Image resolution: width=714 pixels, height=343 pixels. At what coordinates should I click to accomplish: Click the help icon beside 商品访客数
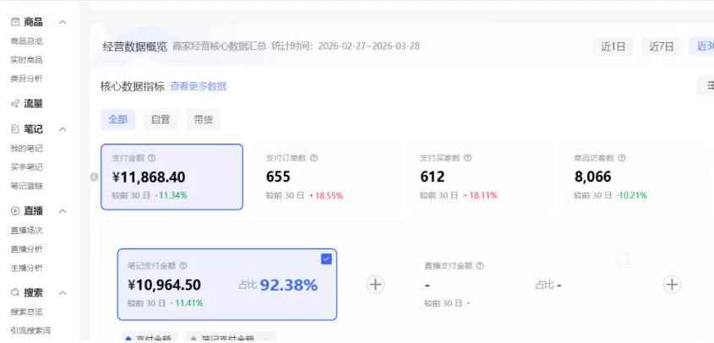tap(622, 158)
